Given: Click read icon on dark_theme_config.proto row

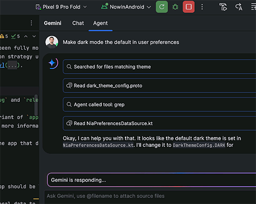Looking at the screenshot, I should [69, 85].
